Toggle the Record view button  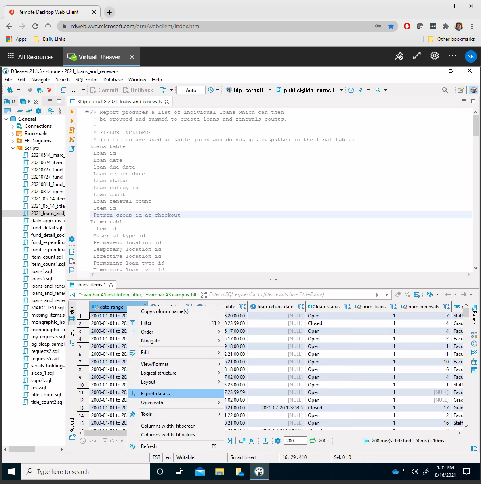(x=72, y=428)
